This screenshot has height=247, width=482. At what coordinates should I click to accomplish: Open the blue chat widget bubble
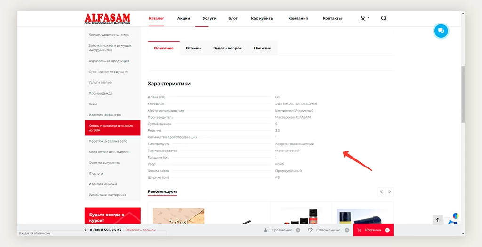tap(441, 31)
